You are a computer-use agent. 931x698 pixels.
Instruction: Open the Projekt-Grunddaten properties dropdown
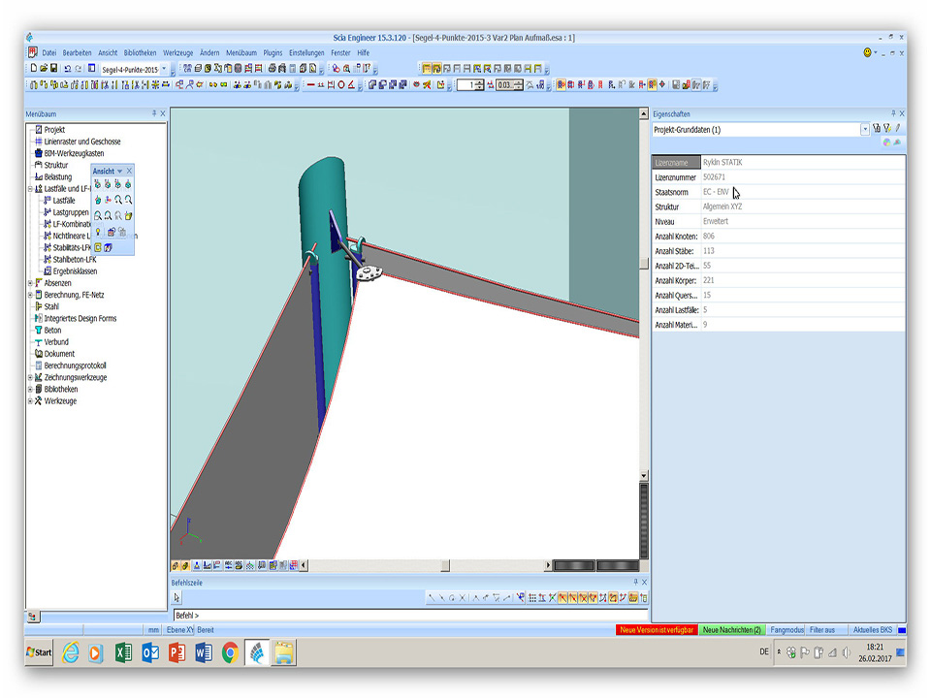point(865,130)
